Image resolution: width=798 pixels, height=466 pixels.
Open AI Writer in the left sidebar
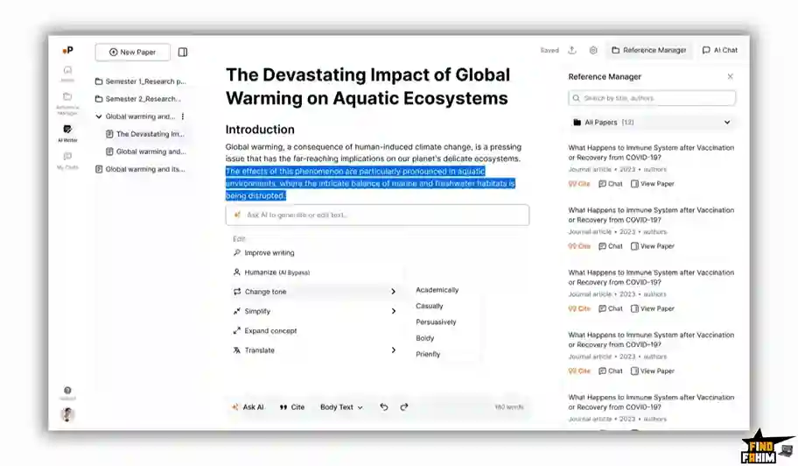click(x=67, y=132)
